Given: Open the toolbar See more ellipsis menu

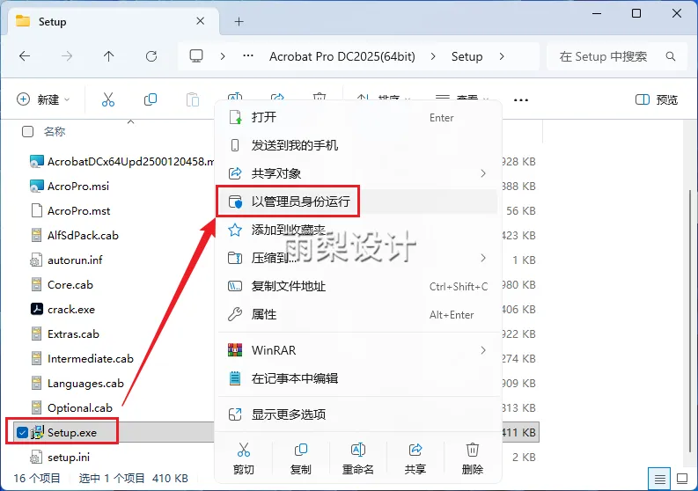Looking at the screenshot, I should click(521, 100).
